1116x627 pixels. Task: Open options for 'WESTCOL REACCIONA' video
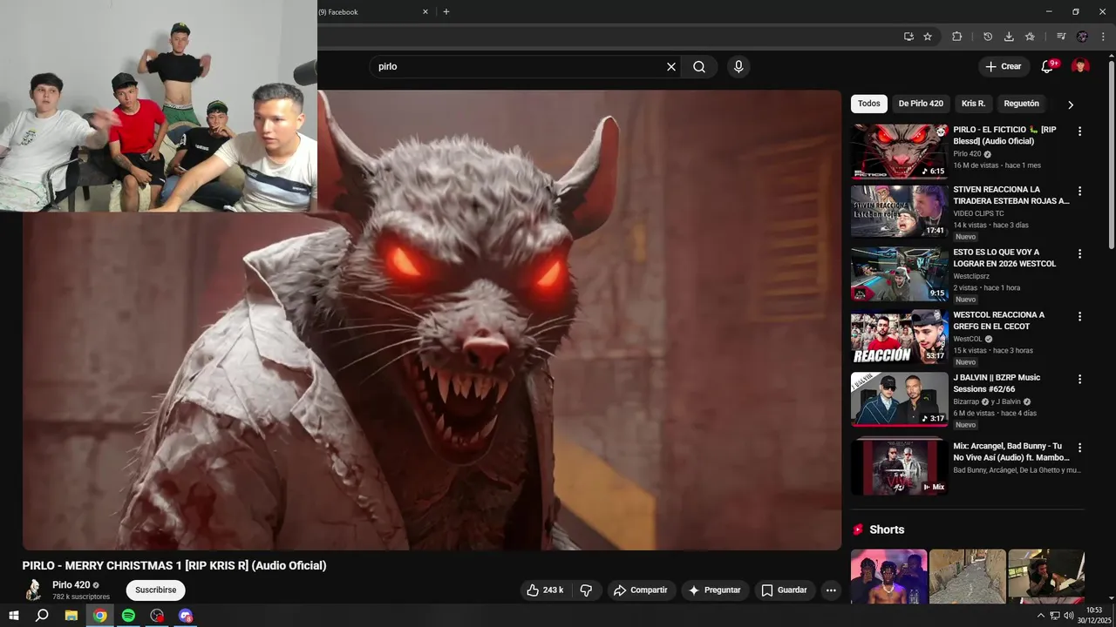tap(1079, 317)
